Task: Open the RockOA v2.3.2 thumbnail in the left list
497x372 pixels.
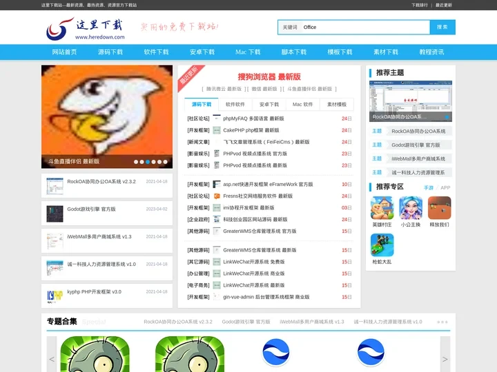Action: [x=55, y=186]
